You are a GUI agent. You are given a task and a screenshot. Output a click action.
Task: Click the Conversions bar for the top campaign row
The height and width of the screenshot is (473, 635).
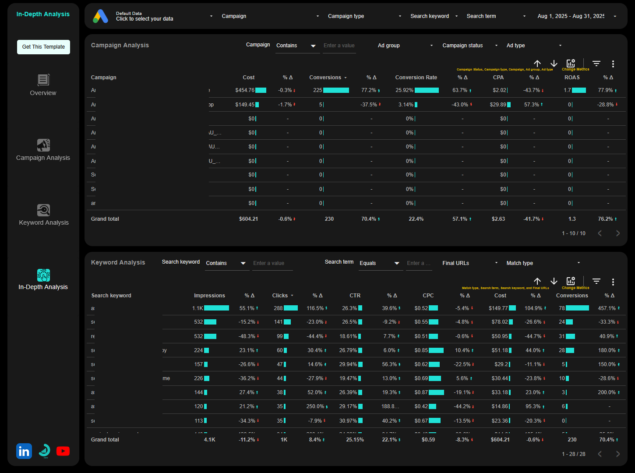click(335, 90)
